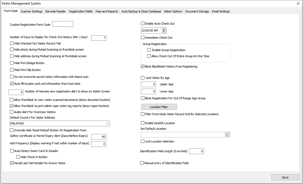Enable Manual entry of Identification Field

[x=142, y=163]
